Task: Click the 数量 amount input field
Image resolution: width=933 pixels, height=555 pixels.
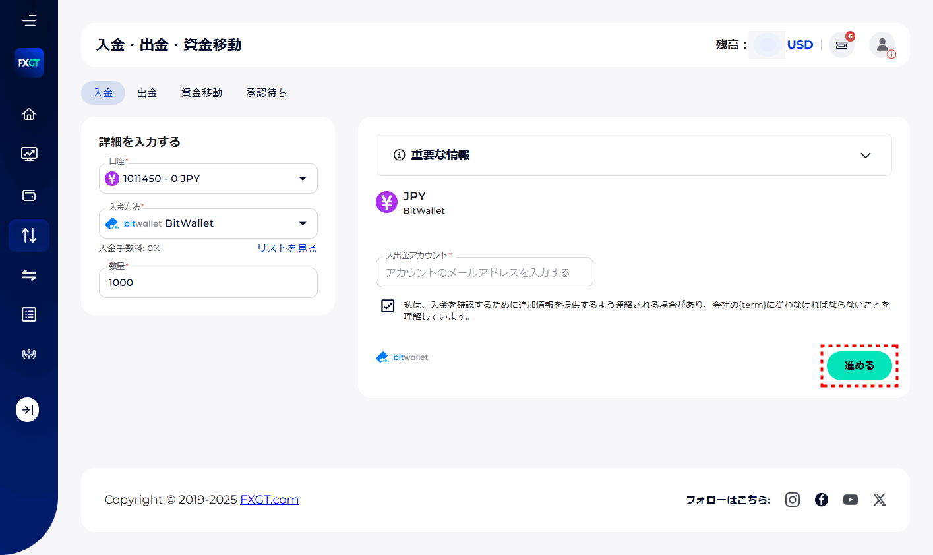Action: pyautogui.click(x=208, y=283)
